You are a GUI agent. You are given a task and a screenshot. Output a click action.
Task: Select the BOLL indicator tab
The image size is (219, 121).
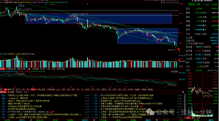pyautogui.click(x=33, y=89)
